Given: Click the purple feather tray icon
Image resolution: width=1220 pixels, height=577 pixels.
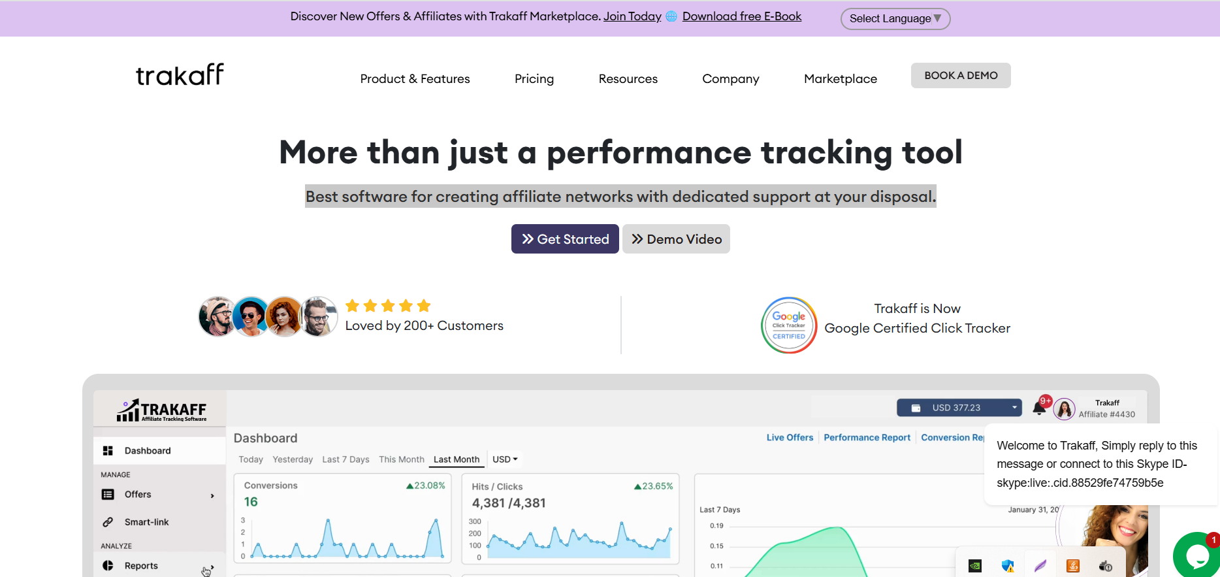Looking at the screenshot, I should coord(1040,566).
